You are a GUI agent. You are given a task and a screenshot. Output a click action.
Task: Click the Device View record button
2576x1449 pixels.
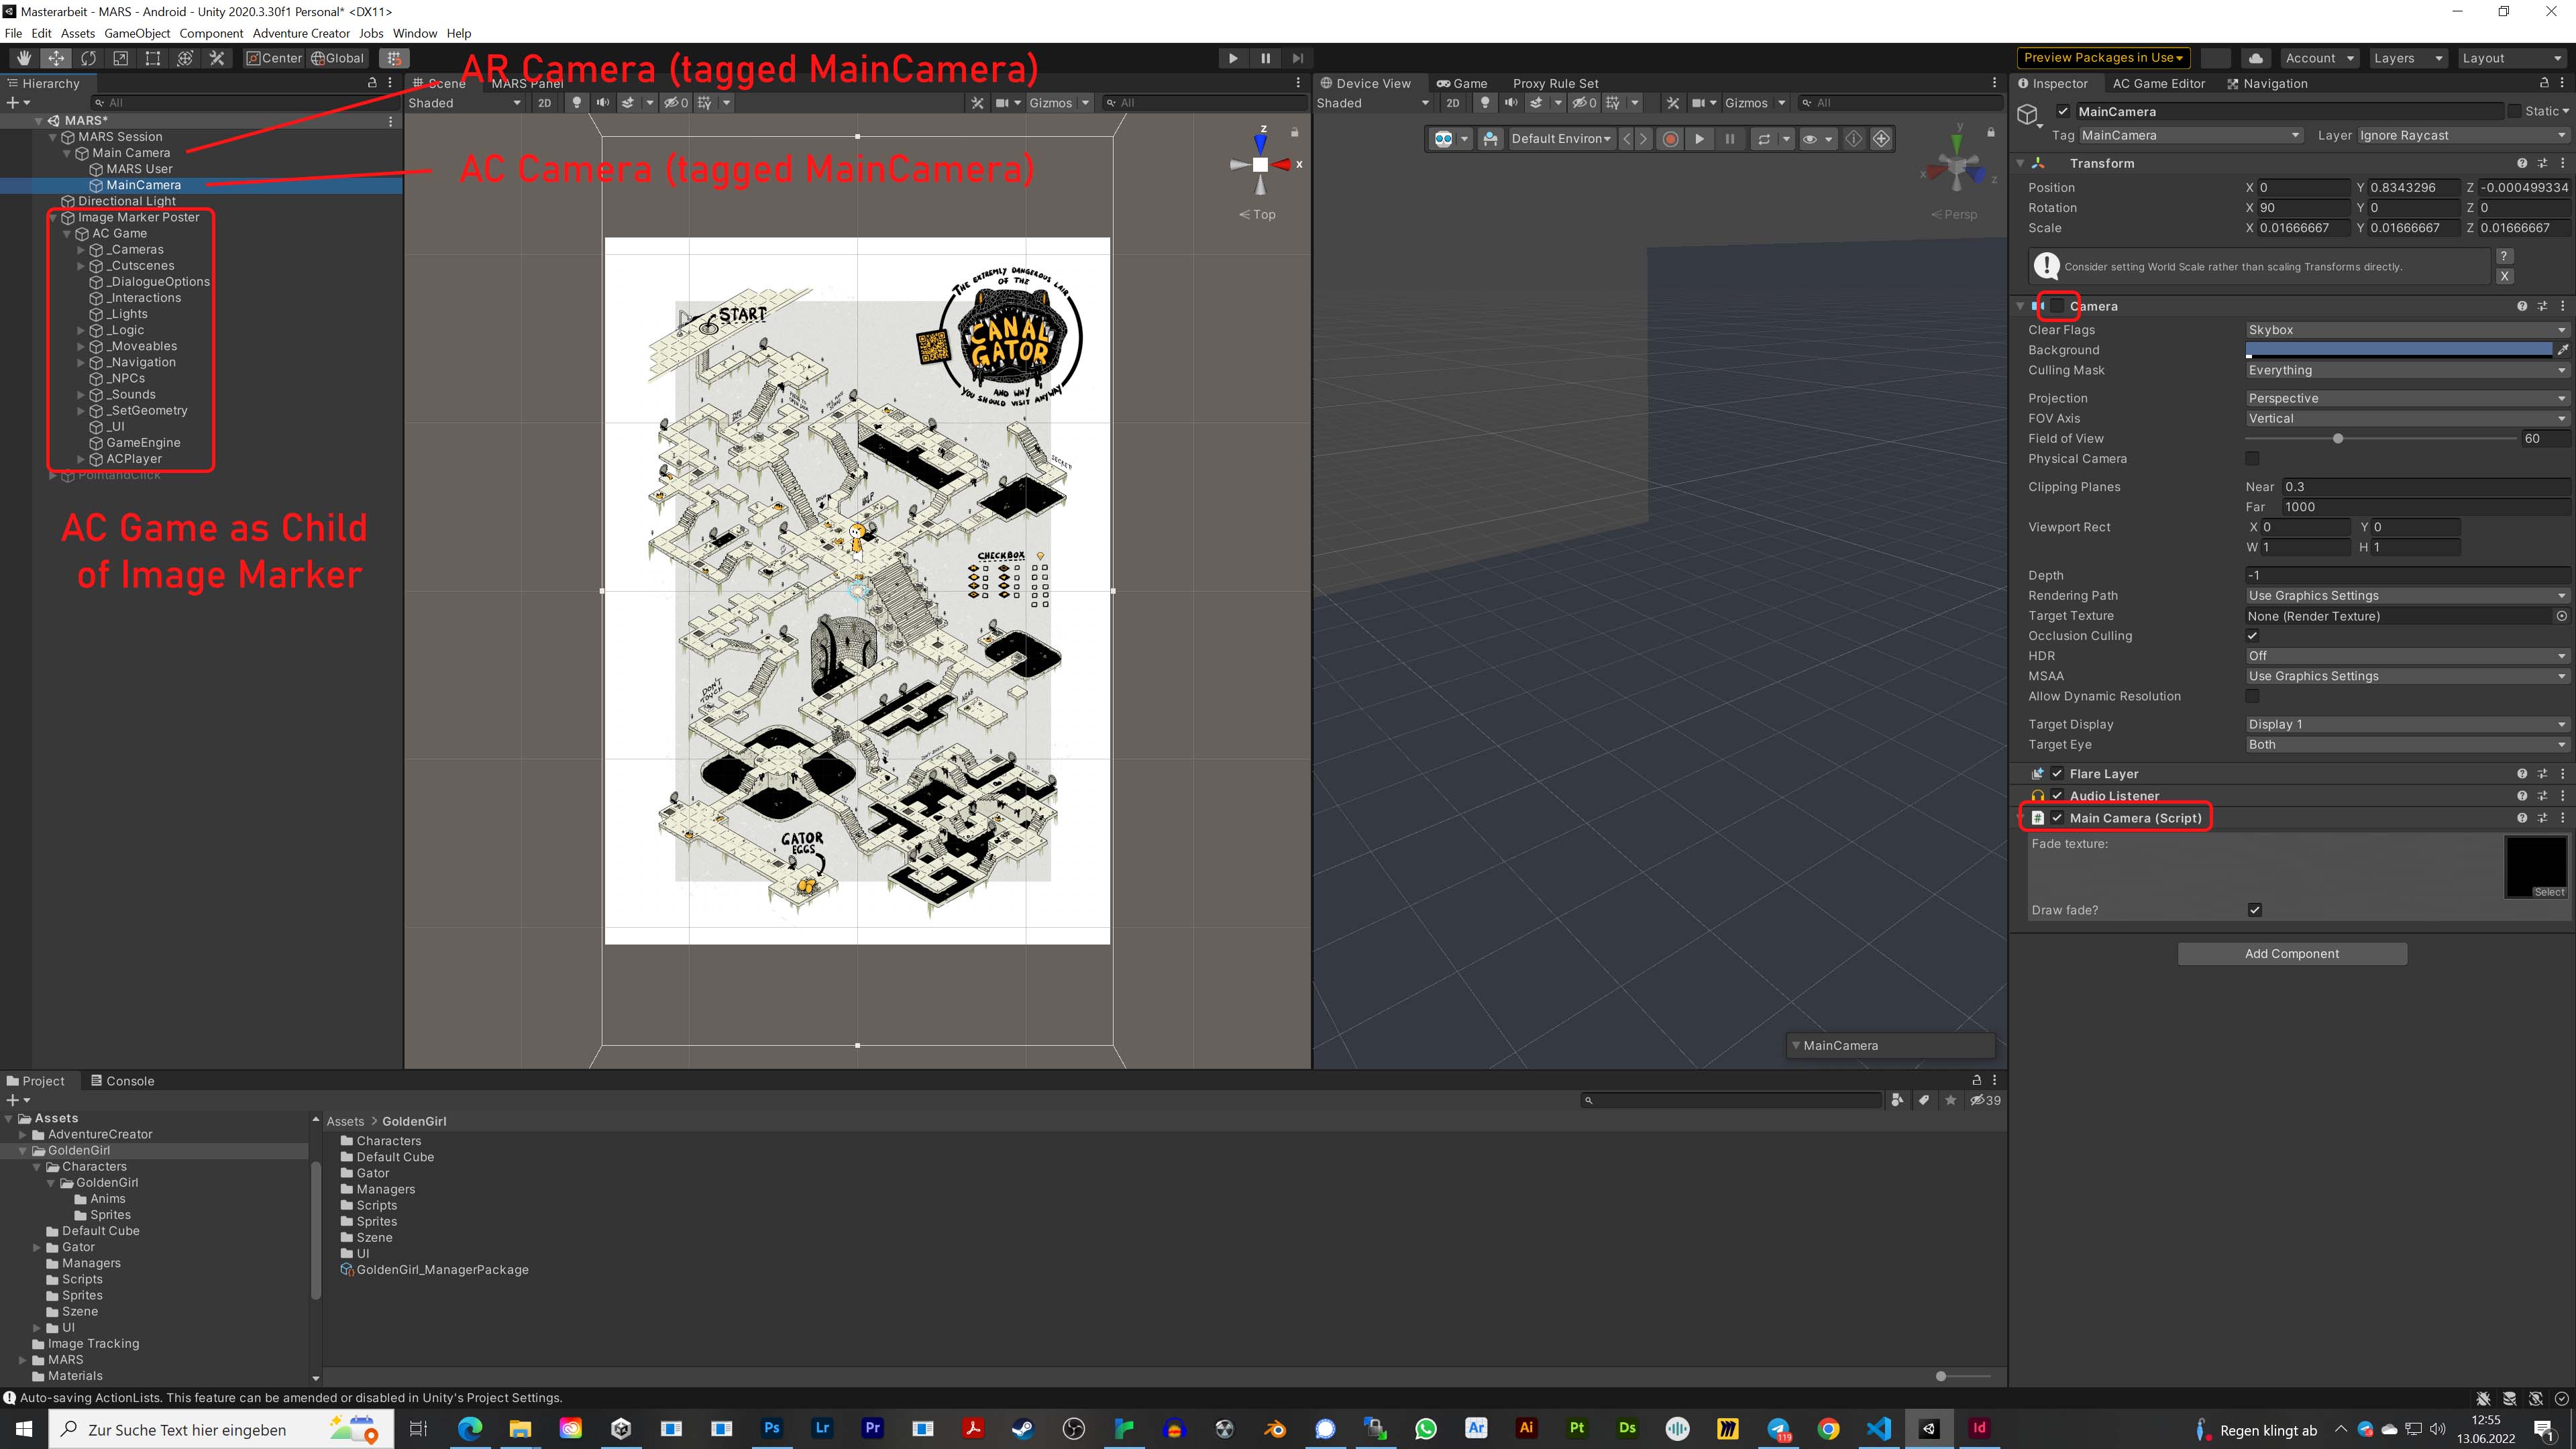pyautogui.click(x=1670, y=139)
